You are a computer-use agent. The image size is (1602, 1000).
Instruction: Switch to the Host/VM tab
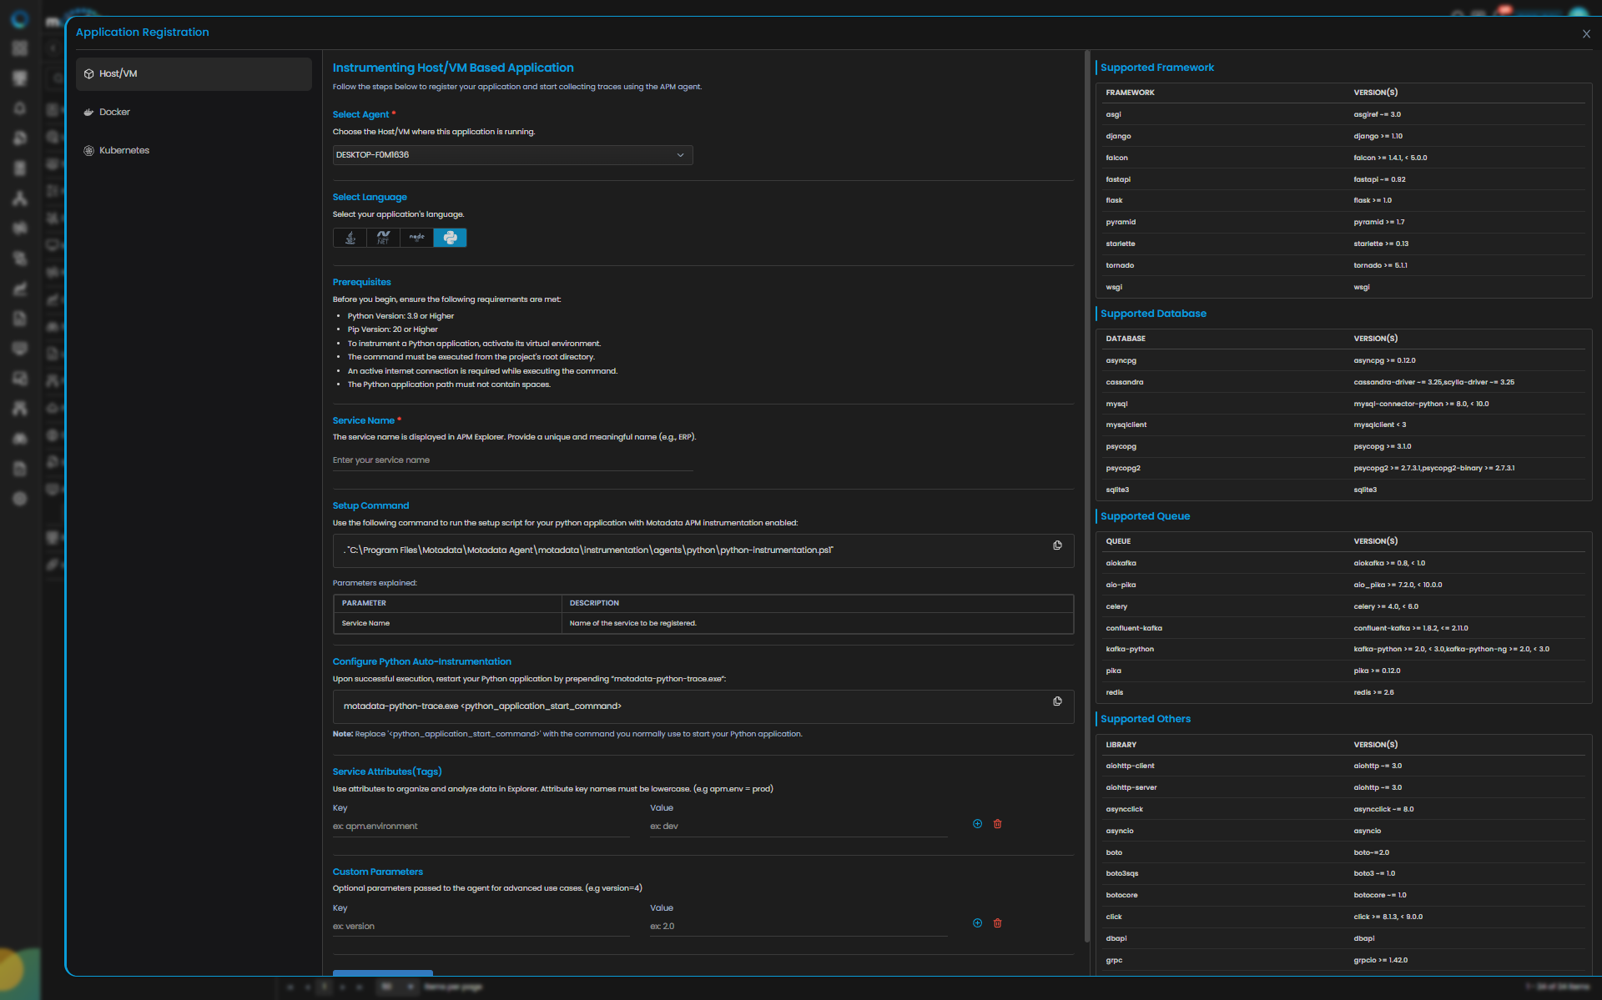[x=194, y=74]
